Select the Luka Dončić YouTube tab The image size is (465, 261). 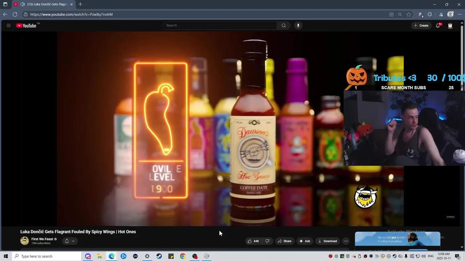point(44,4)
